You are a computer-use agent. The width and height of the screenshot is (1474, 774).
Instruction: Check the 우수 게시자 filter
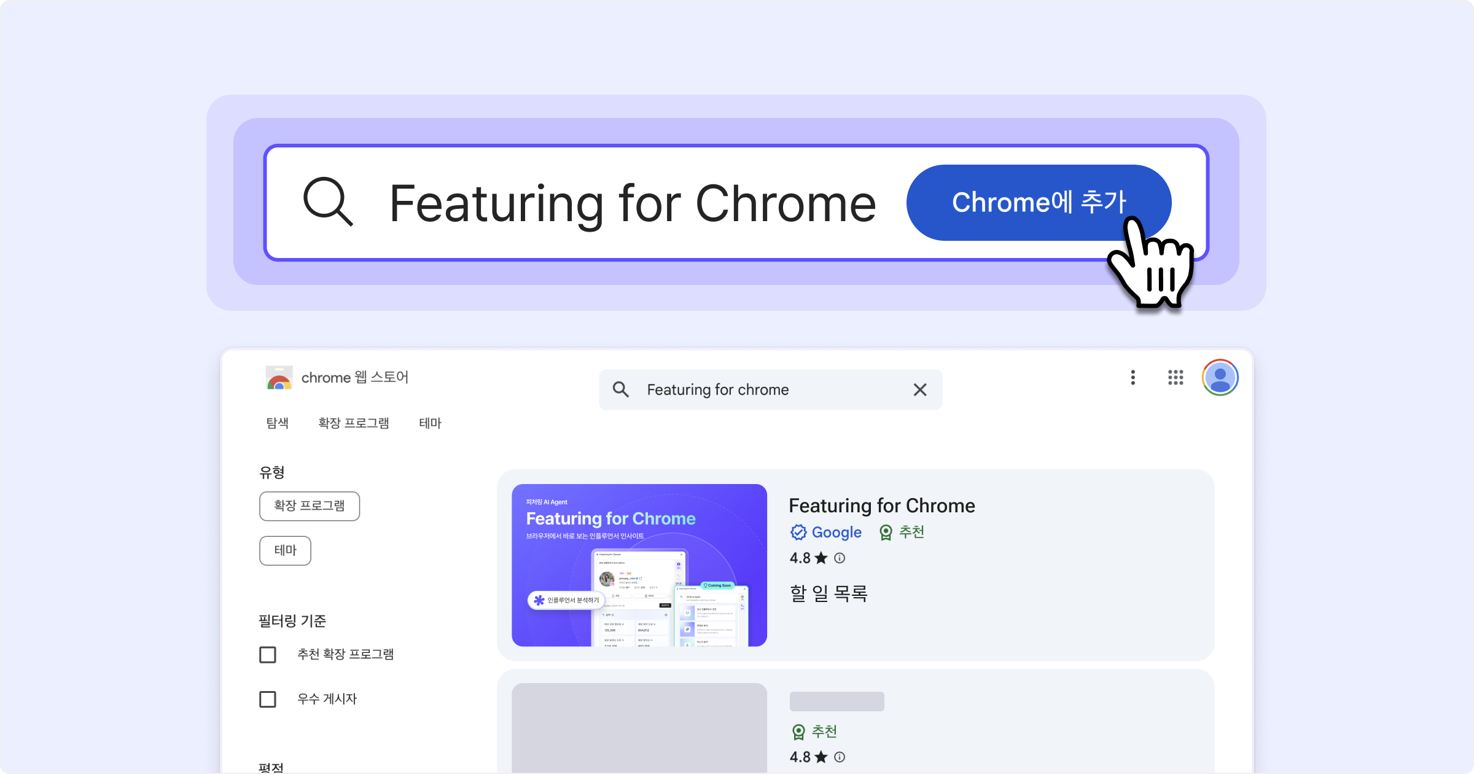(x=268, y=699)
